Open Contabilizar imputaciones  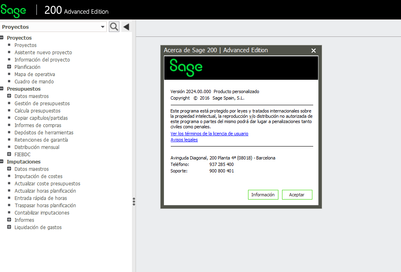(42, 213)
